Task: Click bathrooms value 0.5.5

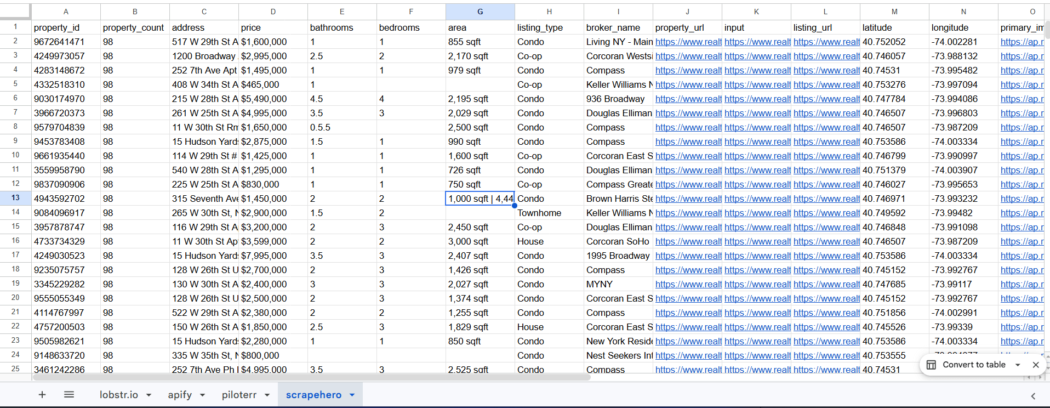Action: coord(342,127)
